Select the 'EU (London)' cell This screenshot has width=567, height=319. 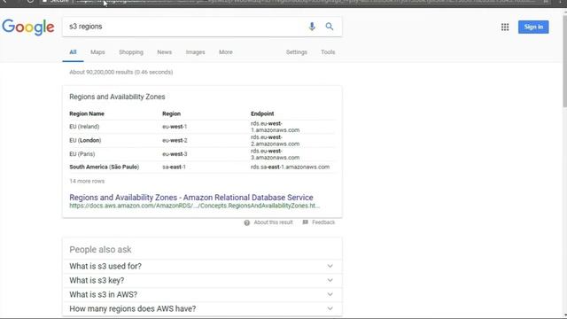click(x=85, y=140)
